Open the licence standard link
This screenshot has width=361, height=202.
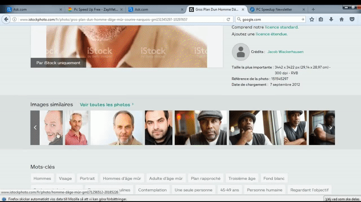pos(285,27)
